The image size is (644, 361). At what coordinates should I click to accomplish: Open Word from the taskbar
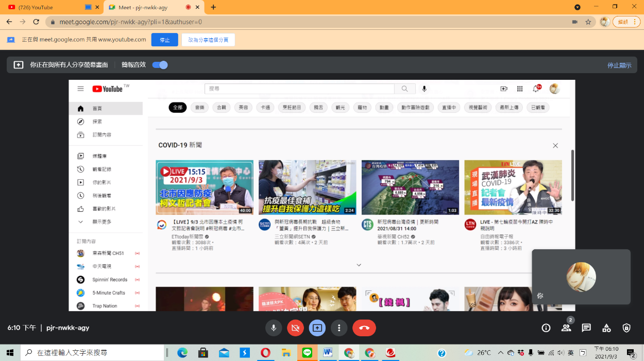pyautogui.click(x=328, y=353)
